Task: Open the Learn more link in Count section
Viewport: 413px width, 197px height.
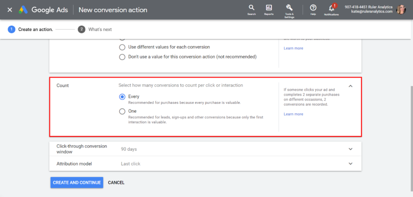Action: click(x=293, y=114)
